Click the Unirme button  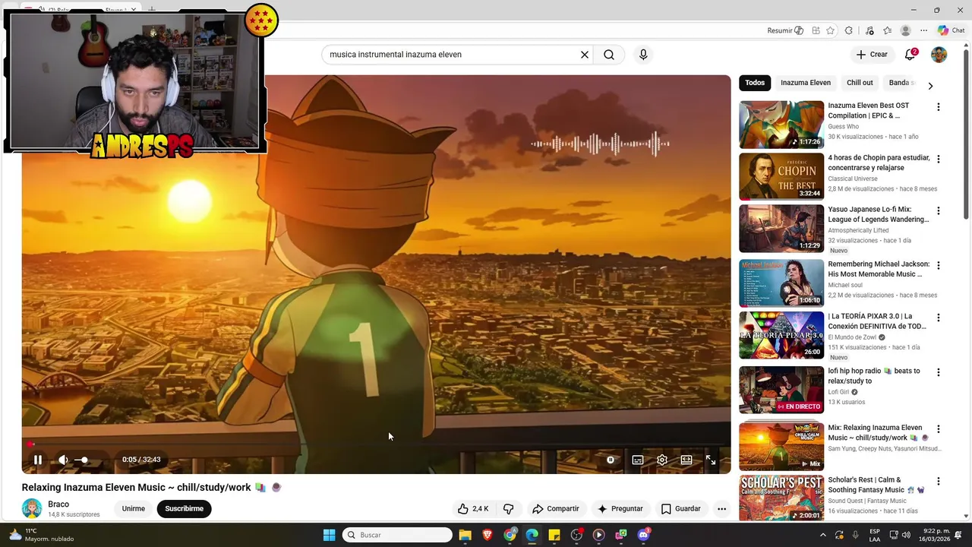coord(134,509)
